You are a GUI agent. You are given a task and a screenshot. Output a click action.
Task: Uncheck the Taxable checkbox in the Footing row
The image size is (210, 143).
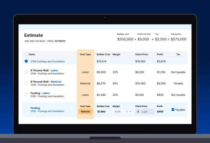click(173, 110)
